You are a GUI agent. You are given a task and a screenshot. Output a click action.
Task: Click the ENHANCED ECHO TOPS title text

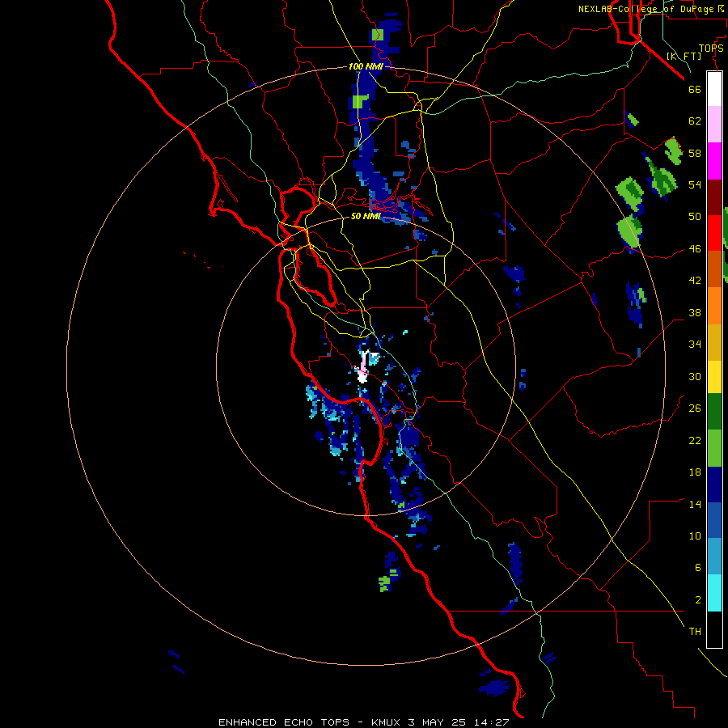click(284, 722)
